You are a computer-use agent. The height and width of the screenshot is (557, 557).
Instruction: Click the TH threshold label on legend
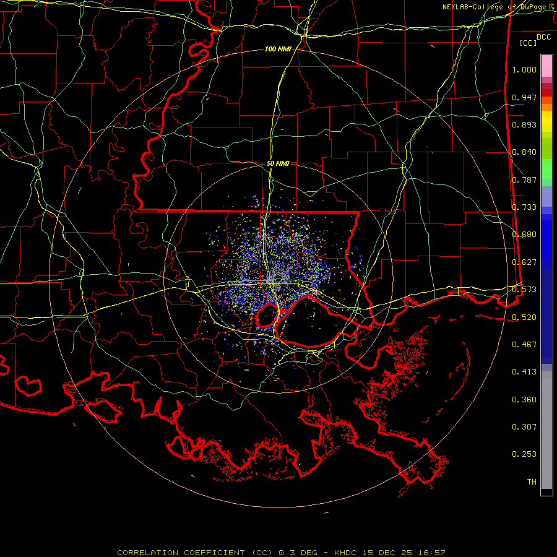[532, 482]
